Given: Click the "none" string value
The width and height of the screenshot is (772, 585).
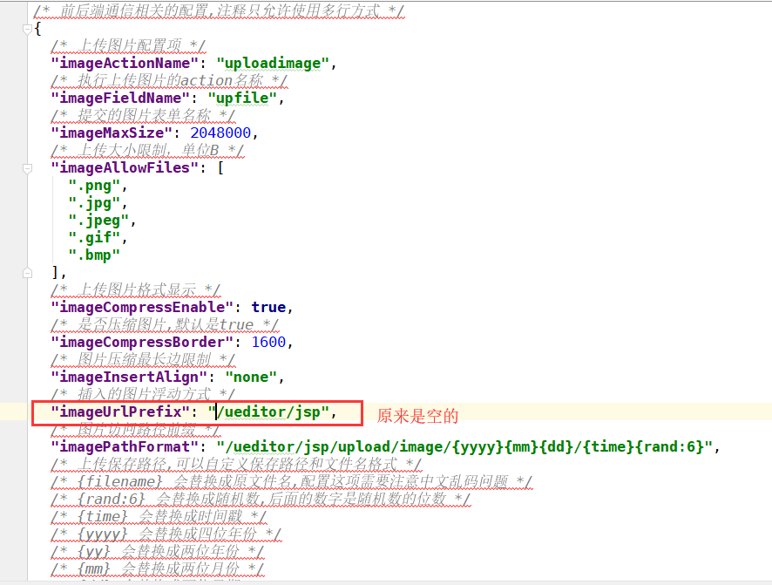Looking at the screenshot, I should click(x=251, y=378).
